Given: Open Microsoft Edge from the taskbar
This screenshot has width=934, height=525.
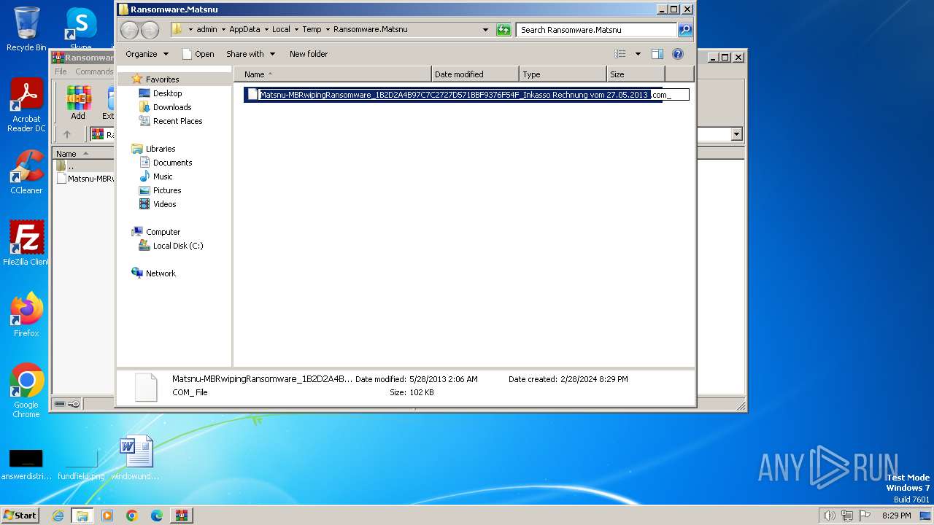Looking at the screenshot, I should [x=157, y=516].
